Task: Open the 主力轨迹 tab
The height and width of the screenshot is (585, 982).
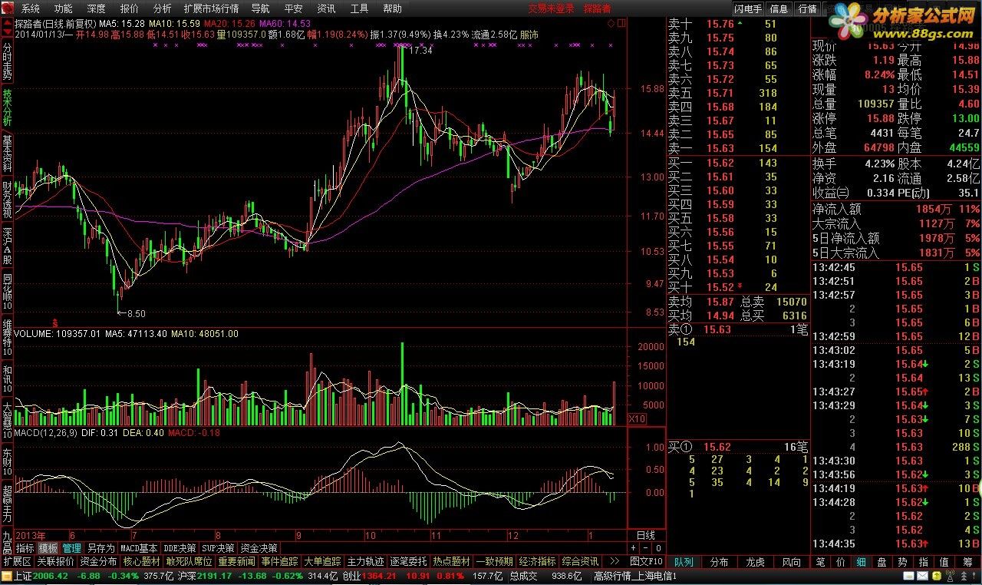Action: pyautogui.click(x=365, y=561)
